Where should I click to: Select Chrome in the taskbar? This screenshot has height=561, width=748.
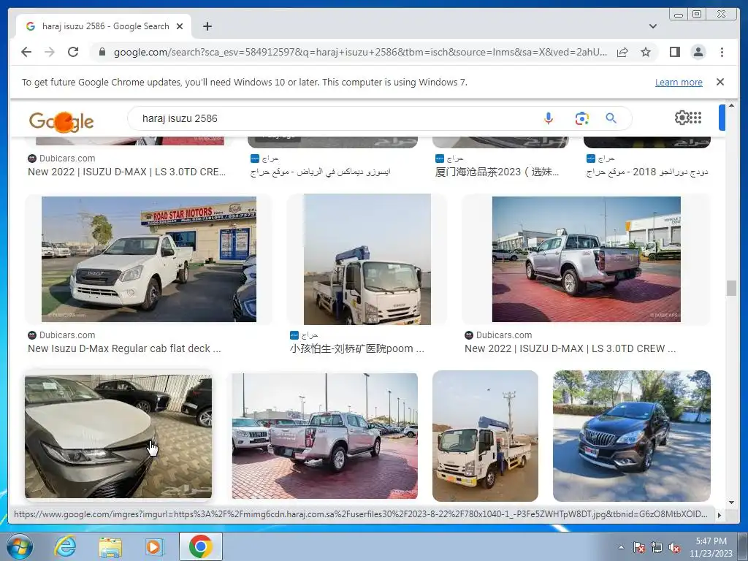[x=200, y=546]
